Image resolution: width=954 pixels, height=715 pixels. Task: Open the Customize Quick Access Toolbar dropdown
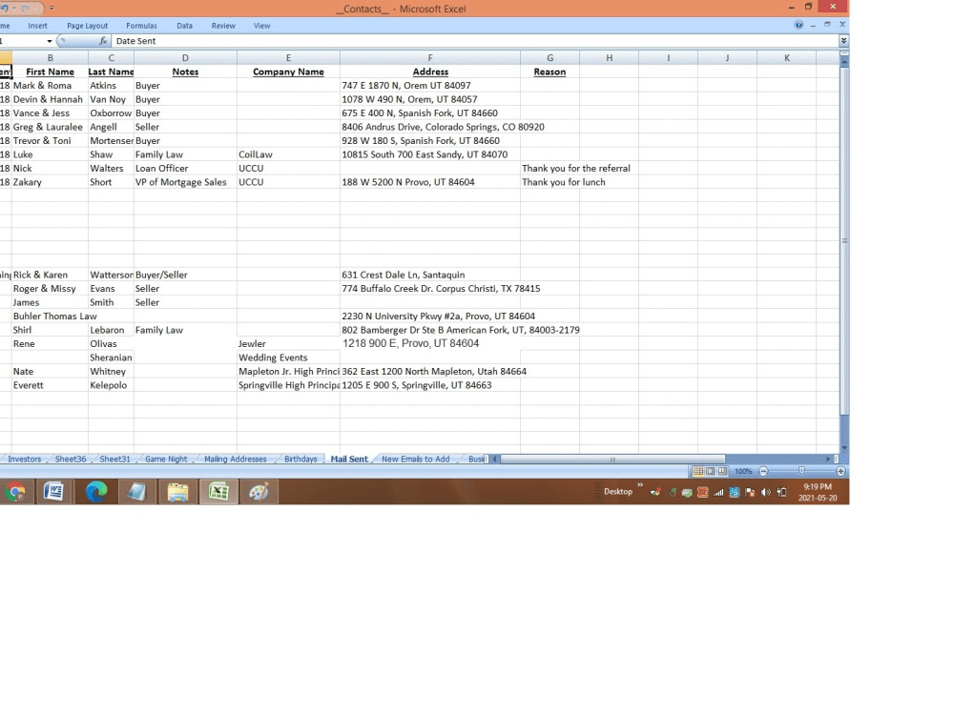coord(52,9)
